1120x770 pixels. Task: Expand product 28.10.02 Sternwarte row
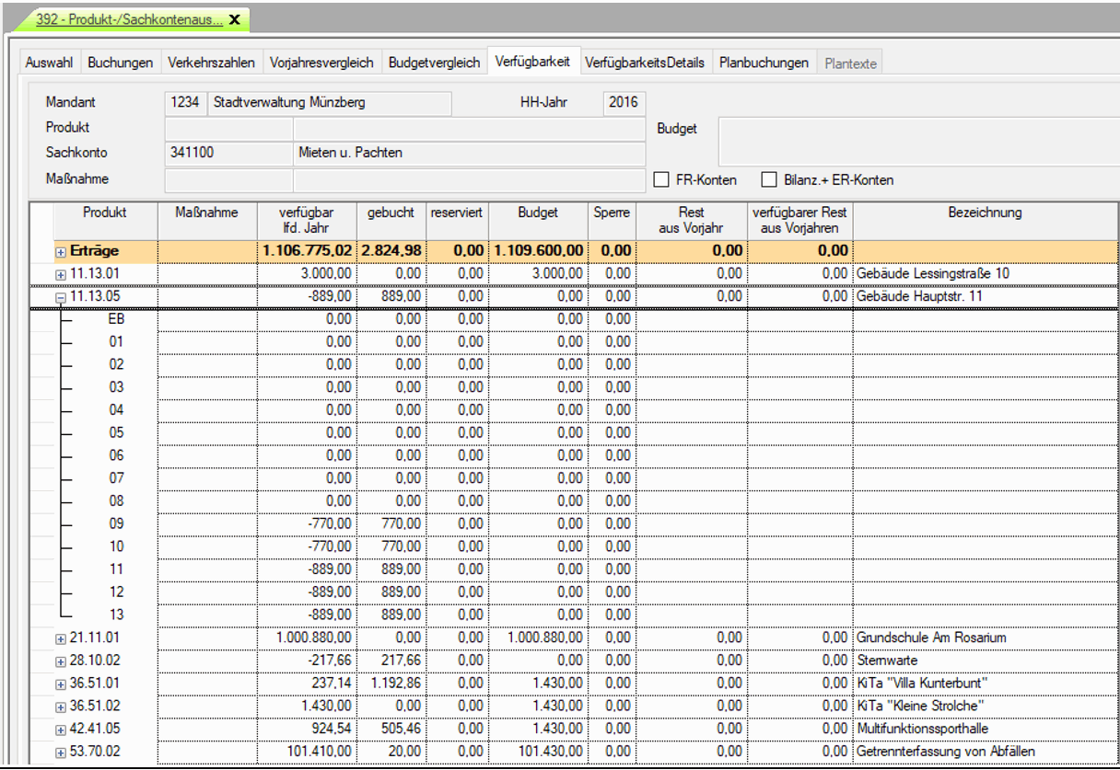pyautogui.click(x=61, y=661)
